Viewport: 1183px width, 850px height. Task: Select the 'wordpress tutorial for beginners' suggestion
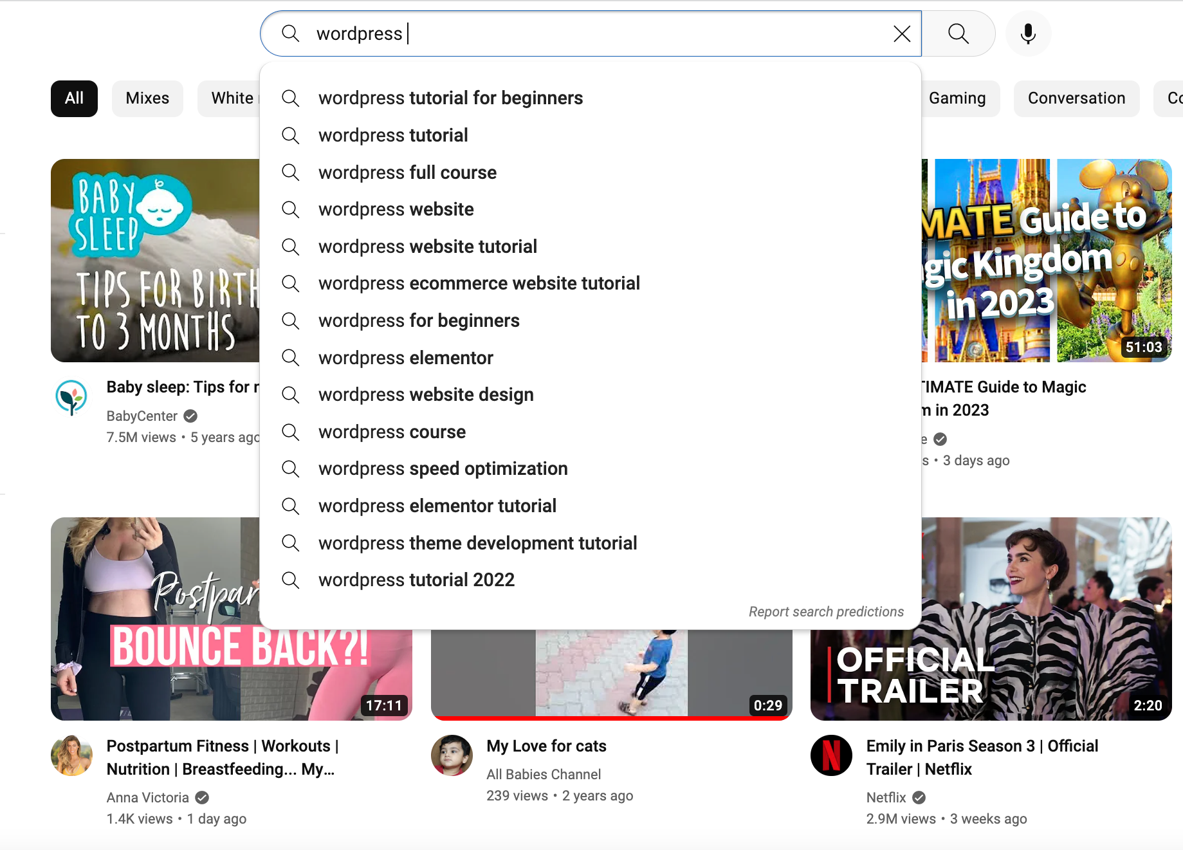coord(450,98)
